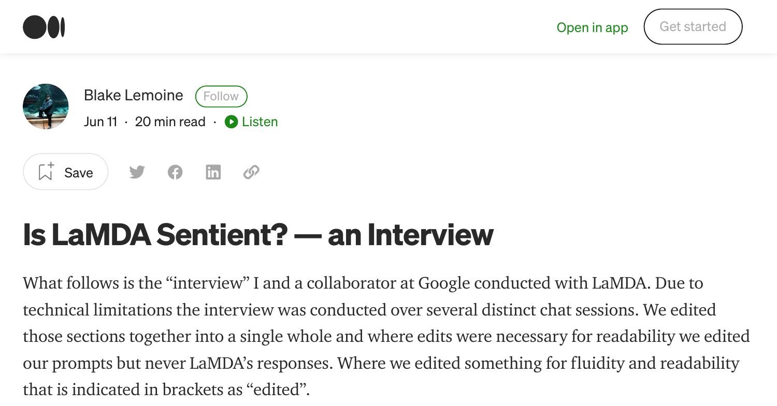Click the author name Blake Lemoine
This screenshot has height=406, width=777.
(x=133, y=95)
